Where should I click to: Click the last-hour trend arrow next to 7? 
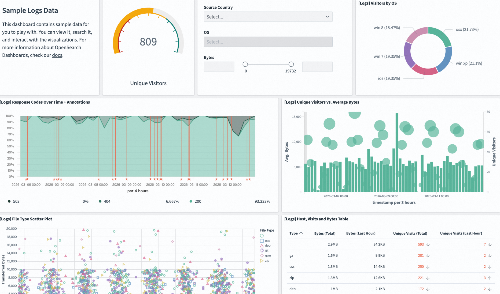[490, 245]
